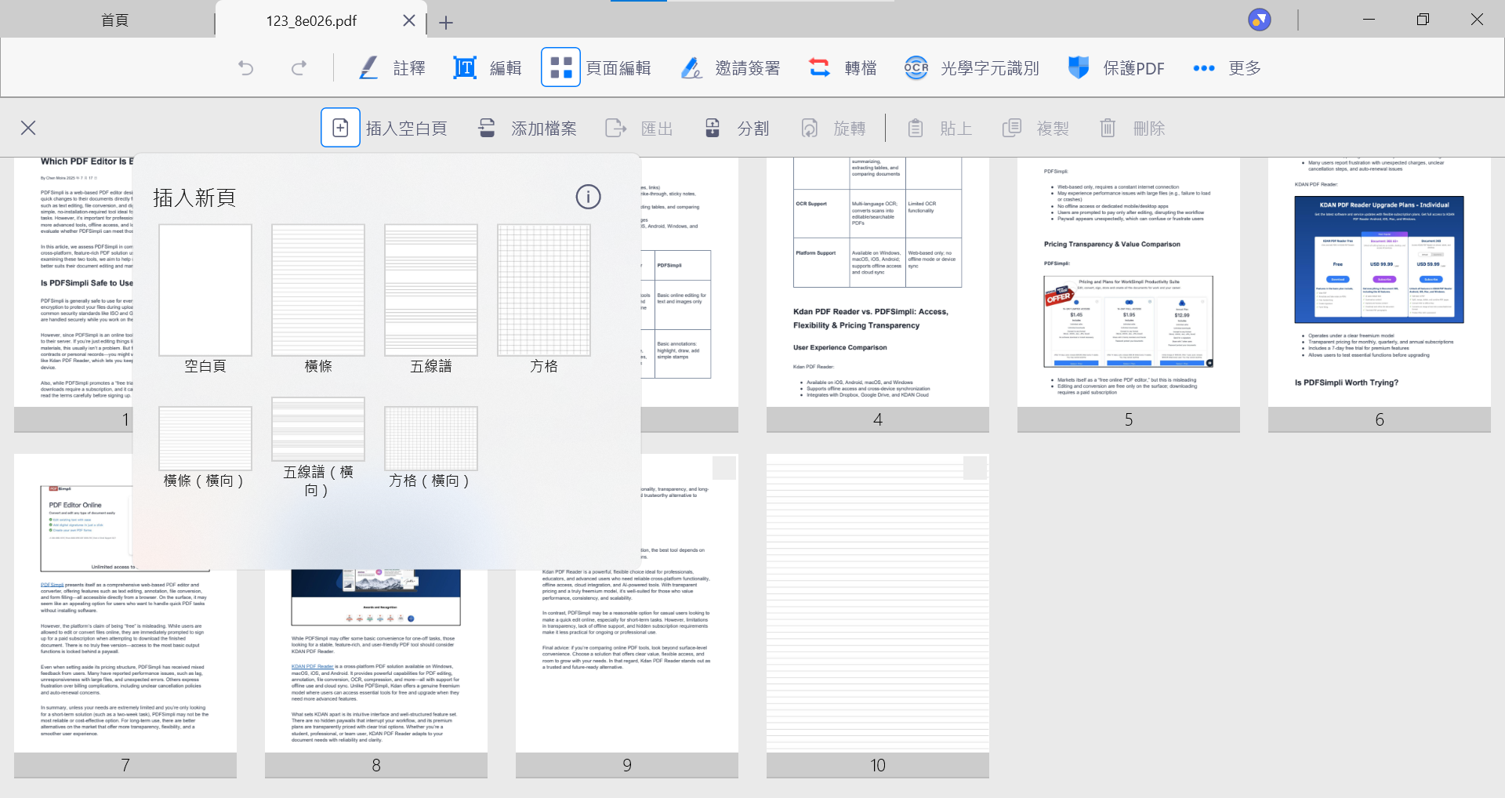This screenshot has width=1505, height=798.
Task: Click 添加檔案 add file button
Action: coord(528,128)
